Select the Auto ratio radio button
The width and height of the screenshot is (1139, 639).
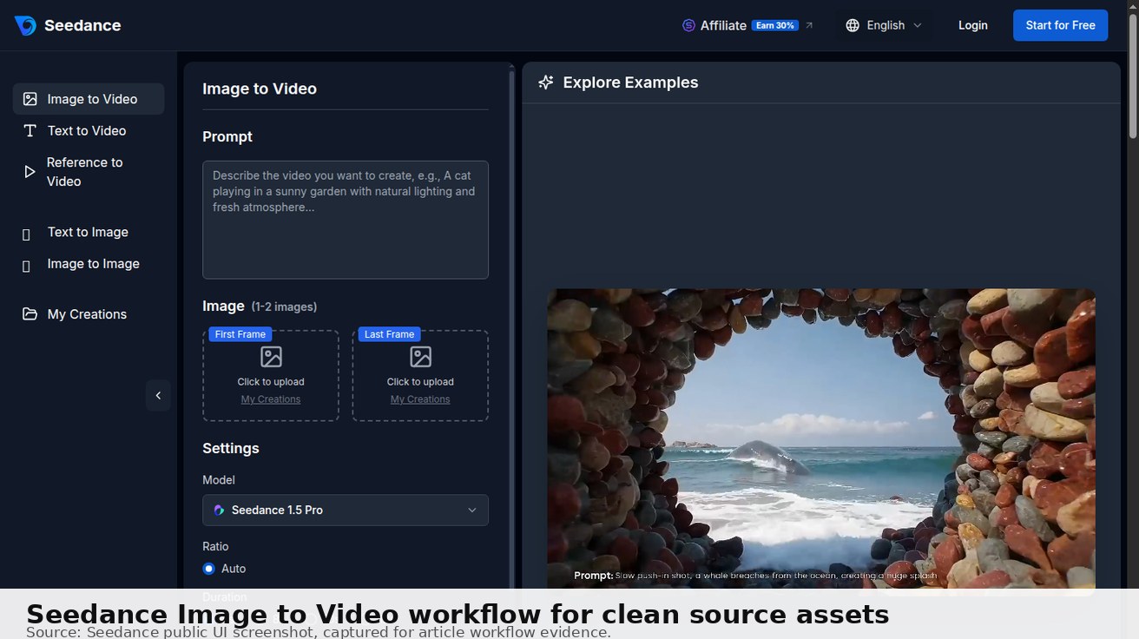(x=208, y=569)
